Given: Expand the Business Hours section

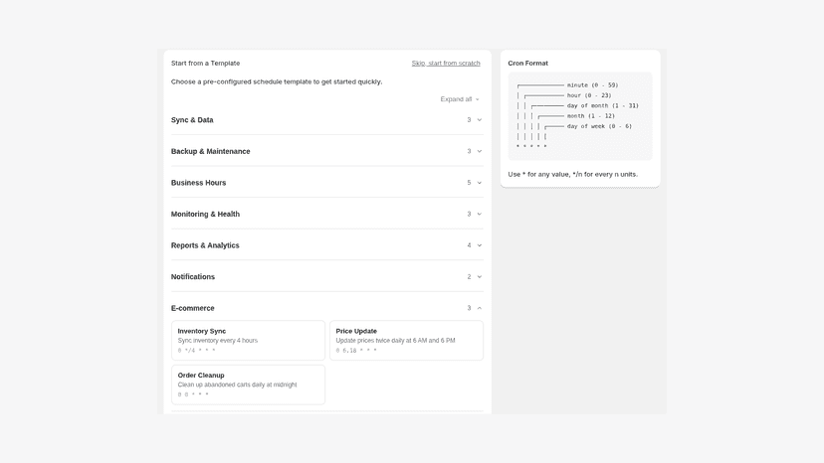Looking at the screenshot, I should (326, 183).
